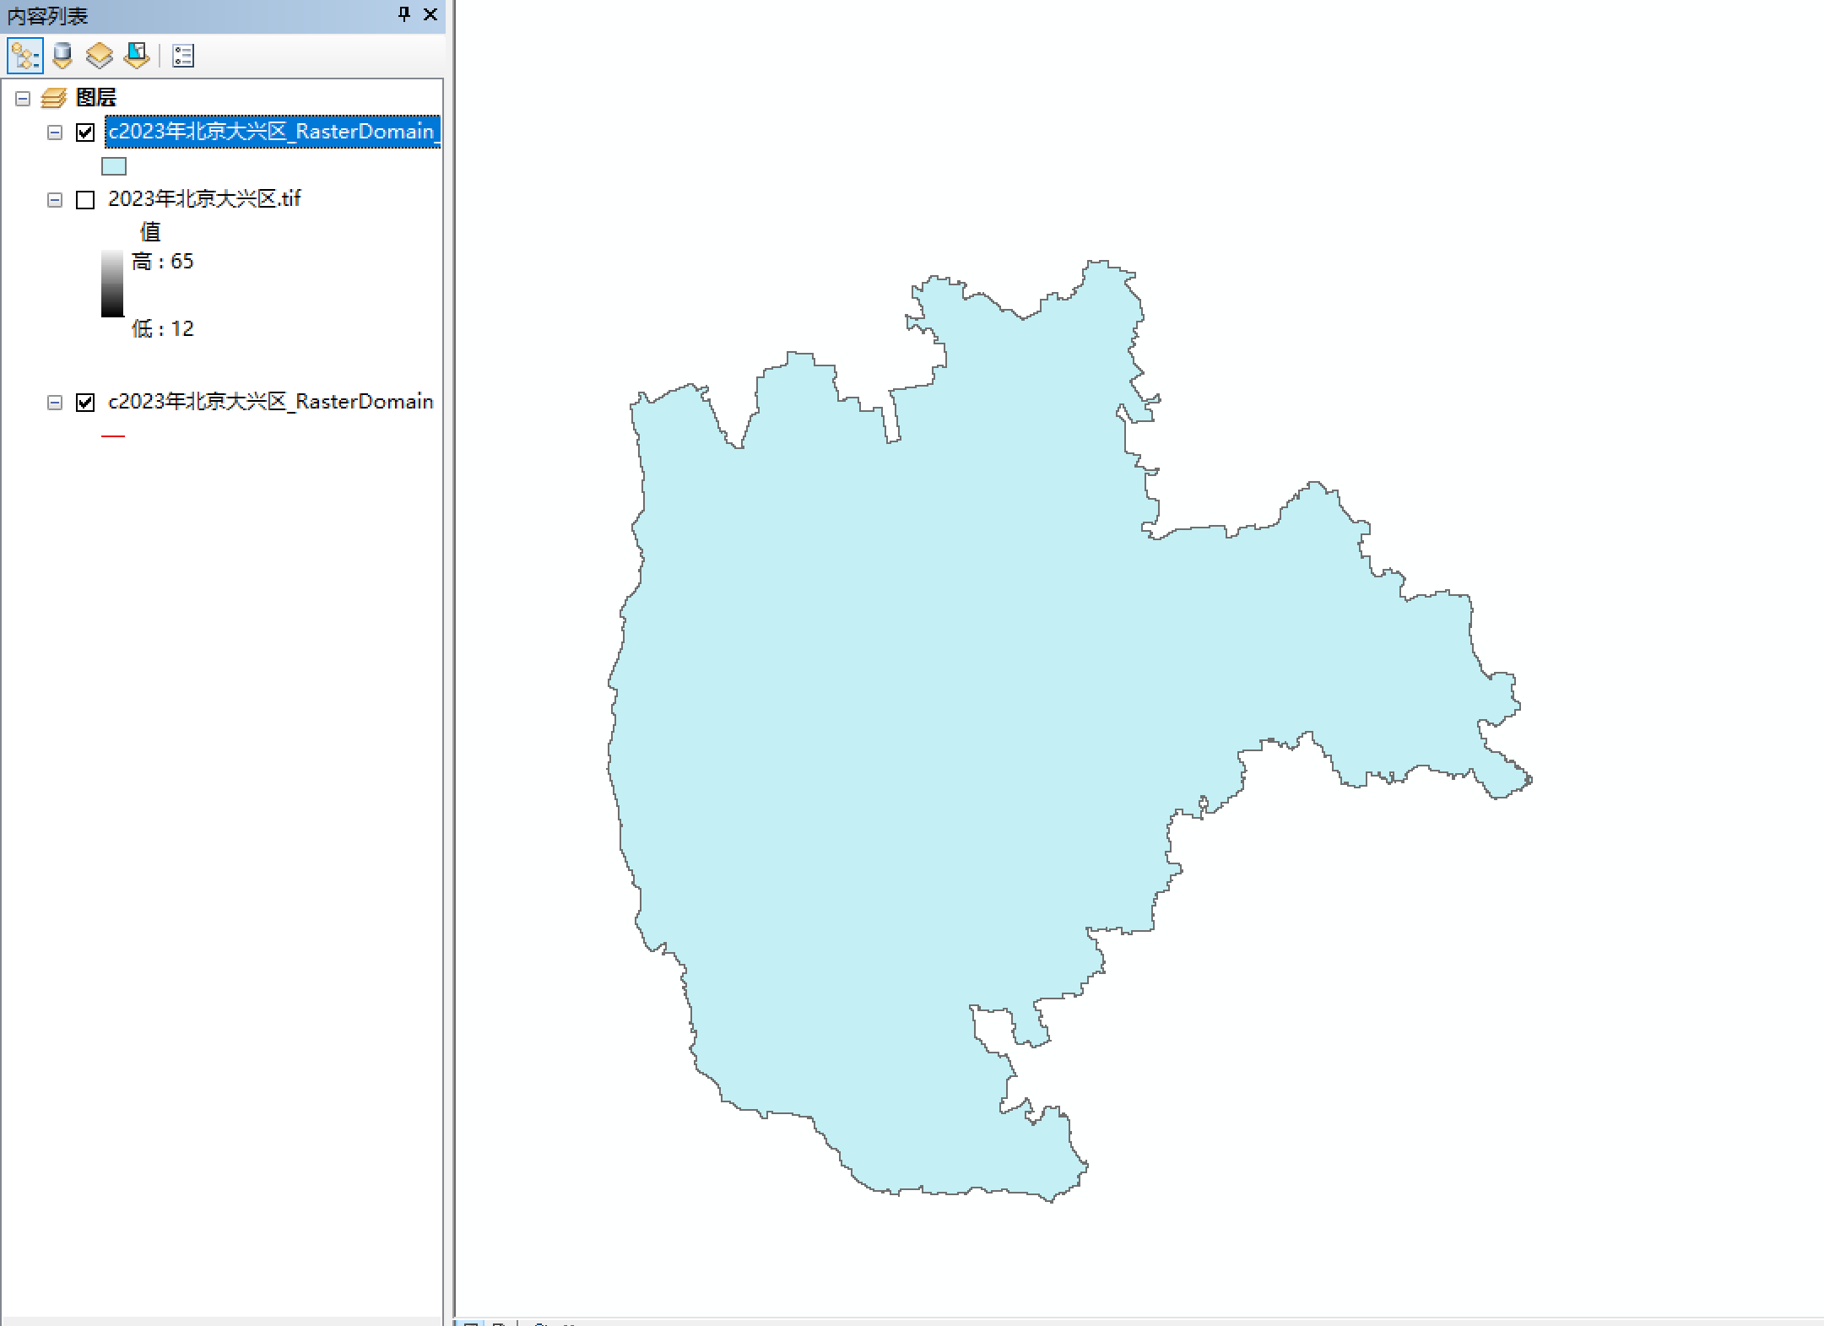This screenshot has width=1824, height=1326.
Task: Click the red line symbol swatch
Action: tap(113, 436)
